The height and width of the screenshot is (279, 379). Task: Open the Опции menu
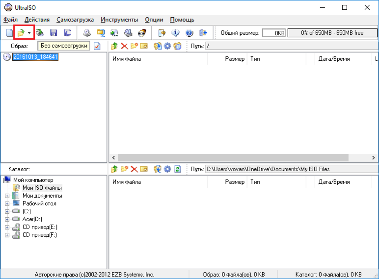(x=154, y=20)
